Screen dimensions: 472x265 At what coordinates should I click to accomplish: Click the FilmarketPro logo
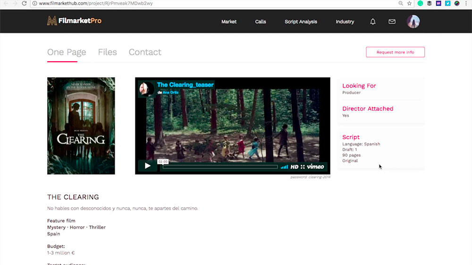pyautogui.click(x=74, y=21)
